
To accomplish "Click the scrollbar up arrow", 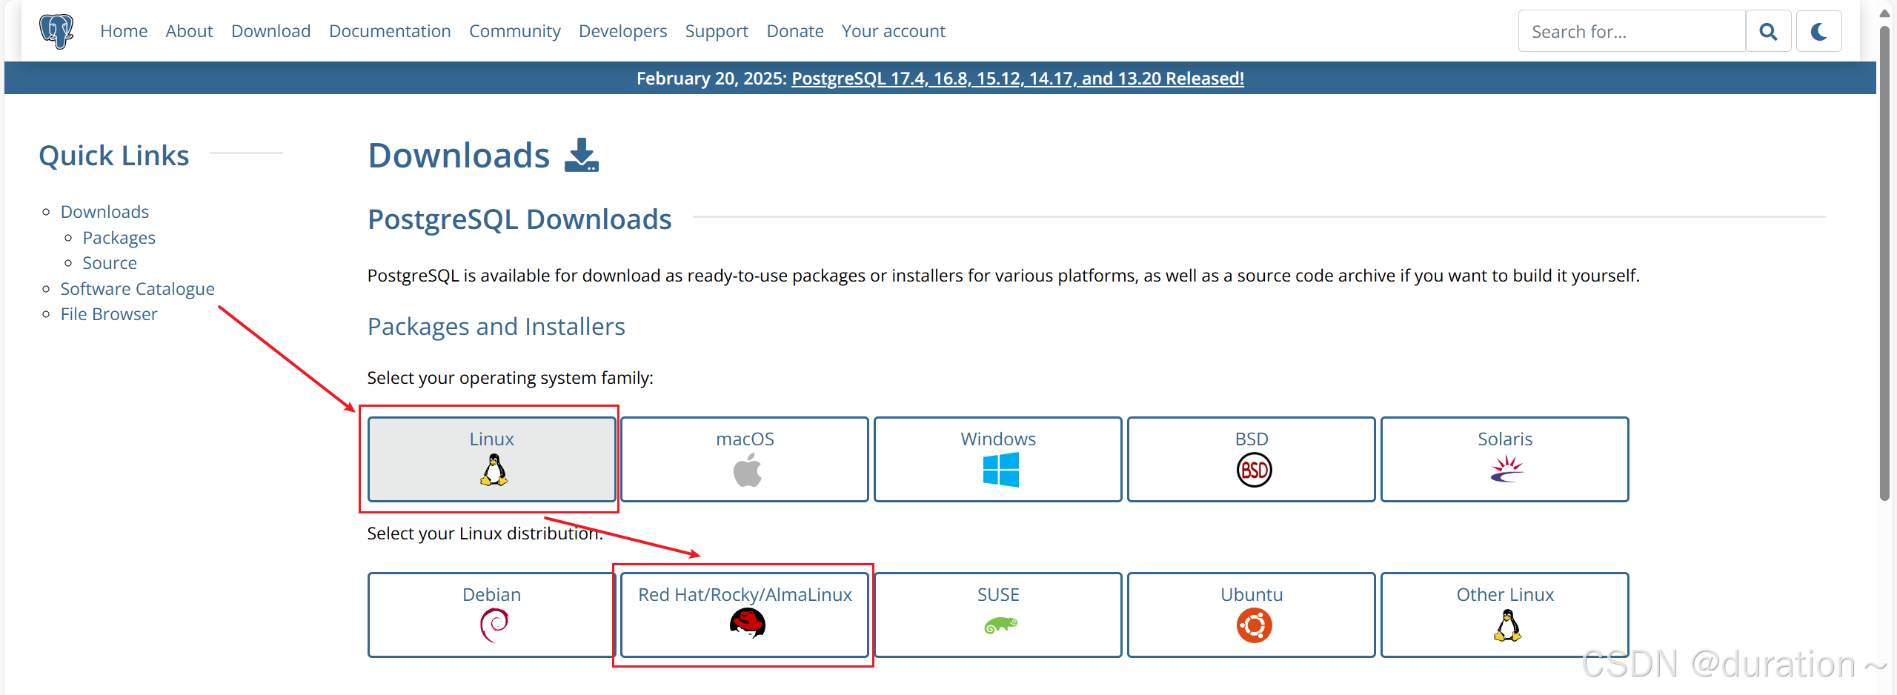I will tap(1885, 13).
